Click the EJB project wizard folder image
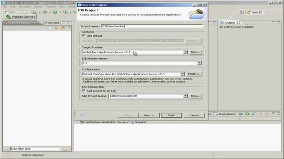284x159 pixels. [197, 14]
